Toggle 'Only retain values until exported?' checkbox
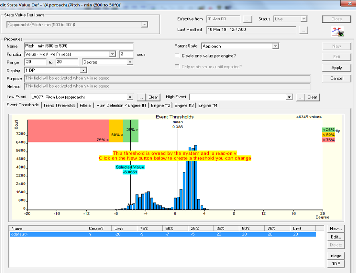Image resolution: width=356 pixels, height=273 pixels. click(x=177, y=66)
